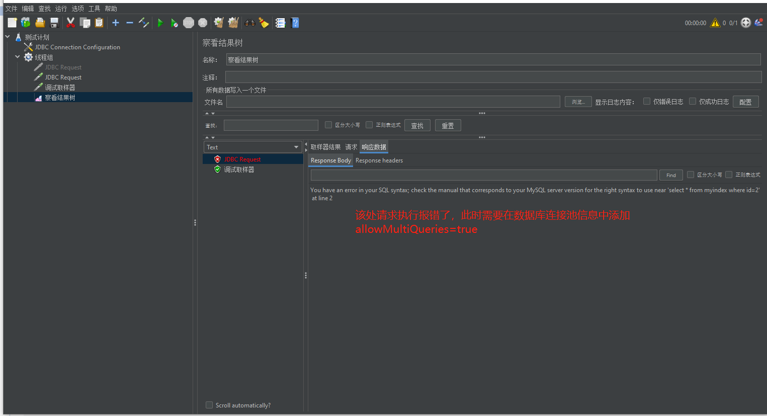767x416 pixels.
Task: Click the Clear results broom-gear icon
Action: pyautogui.click(x=219, y=23)
